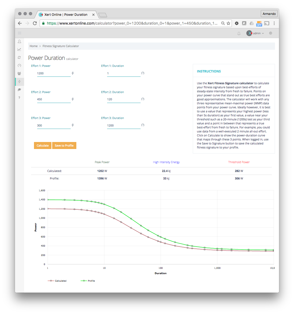
Task: Reload the page with the refresh icon
Action: pyautogui.click(x=35, y=23)
